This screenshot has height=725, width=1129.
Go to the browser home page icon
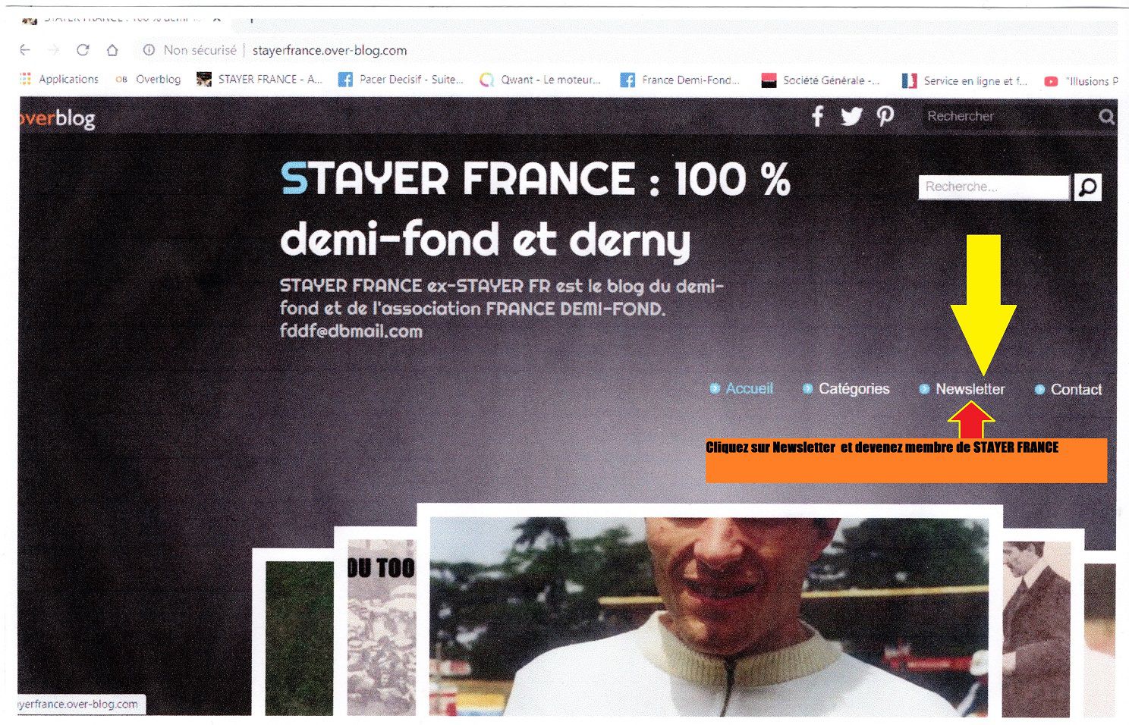tap(112, 50)
